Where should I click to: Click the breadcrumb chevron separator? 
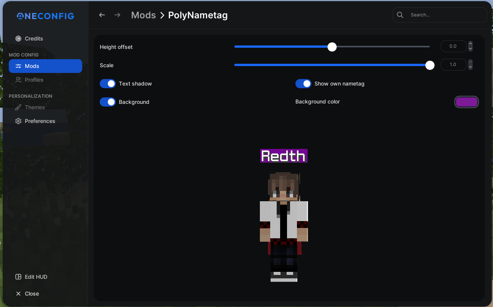162,15
